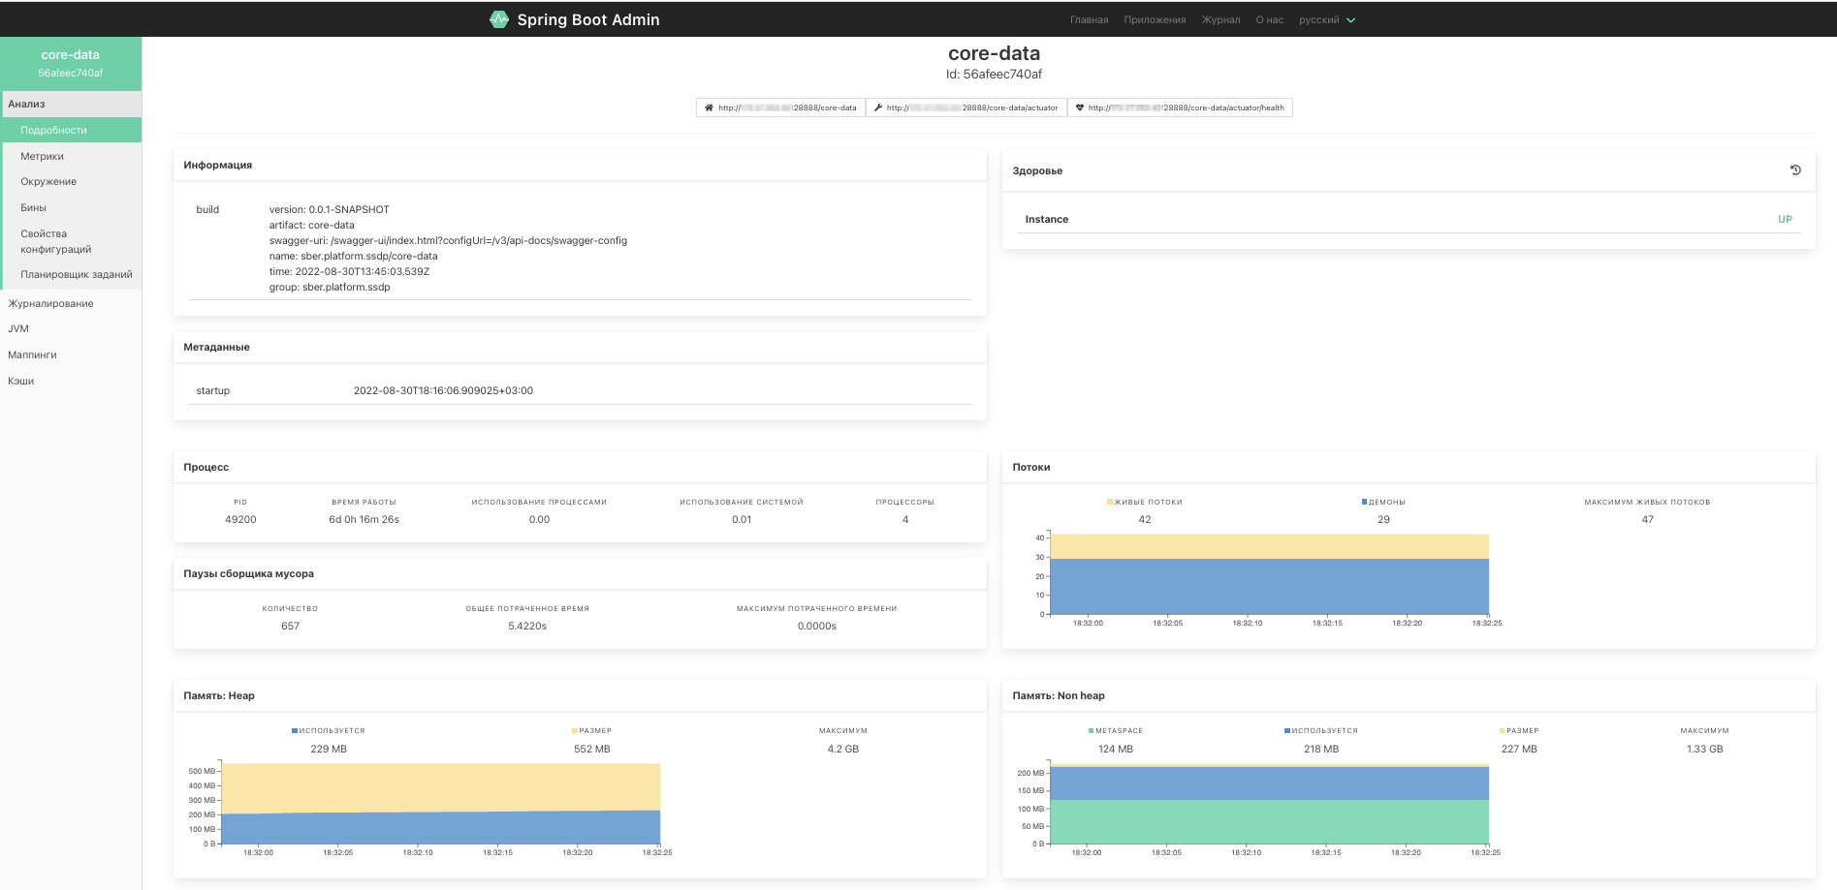Click the UP status of Instance

pos(1785,220)
